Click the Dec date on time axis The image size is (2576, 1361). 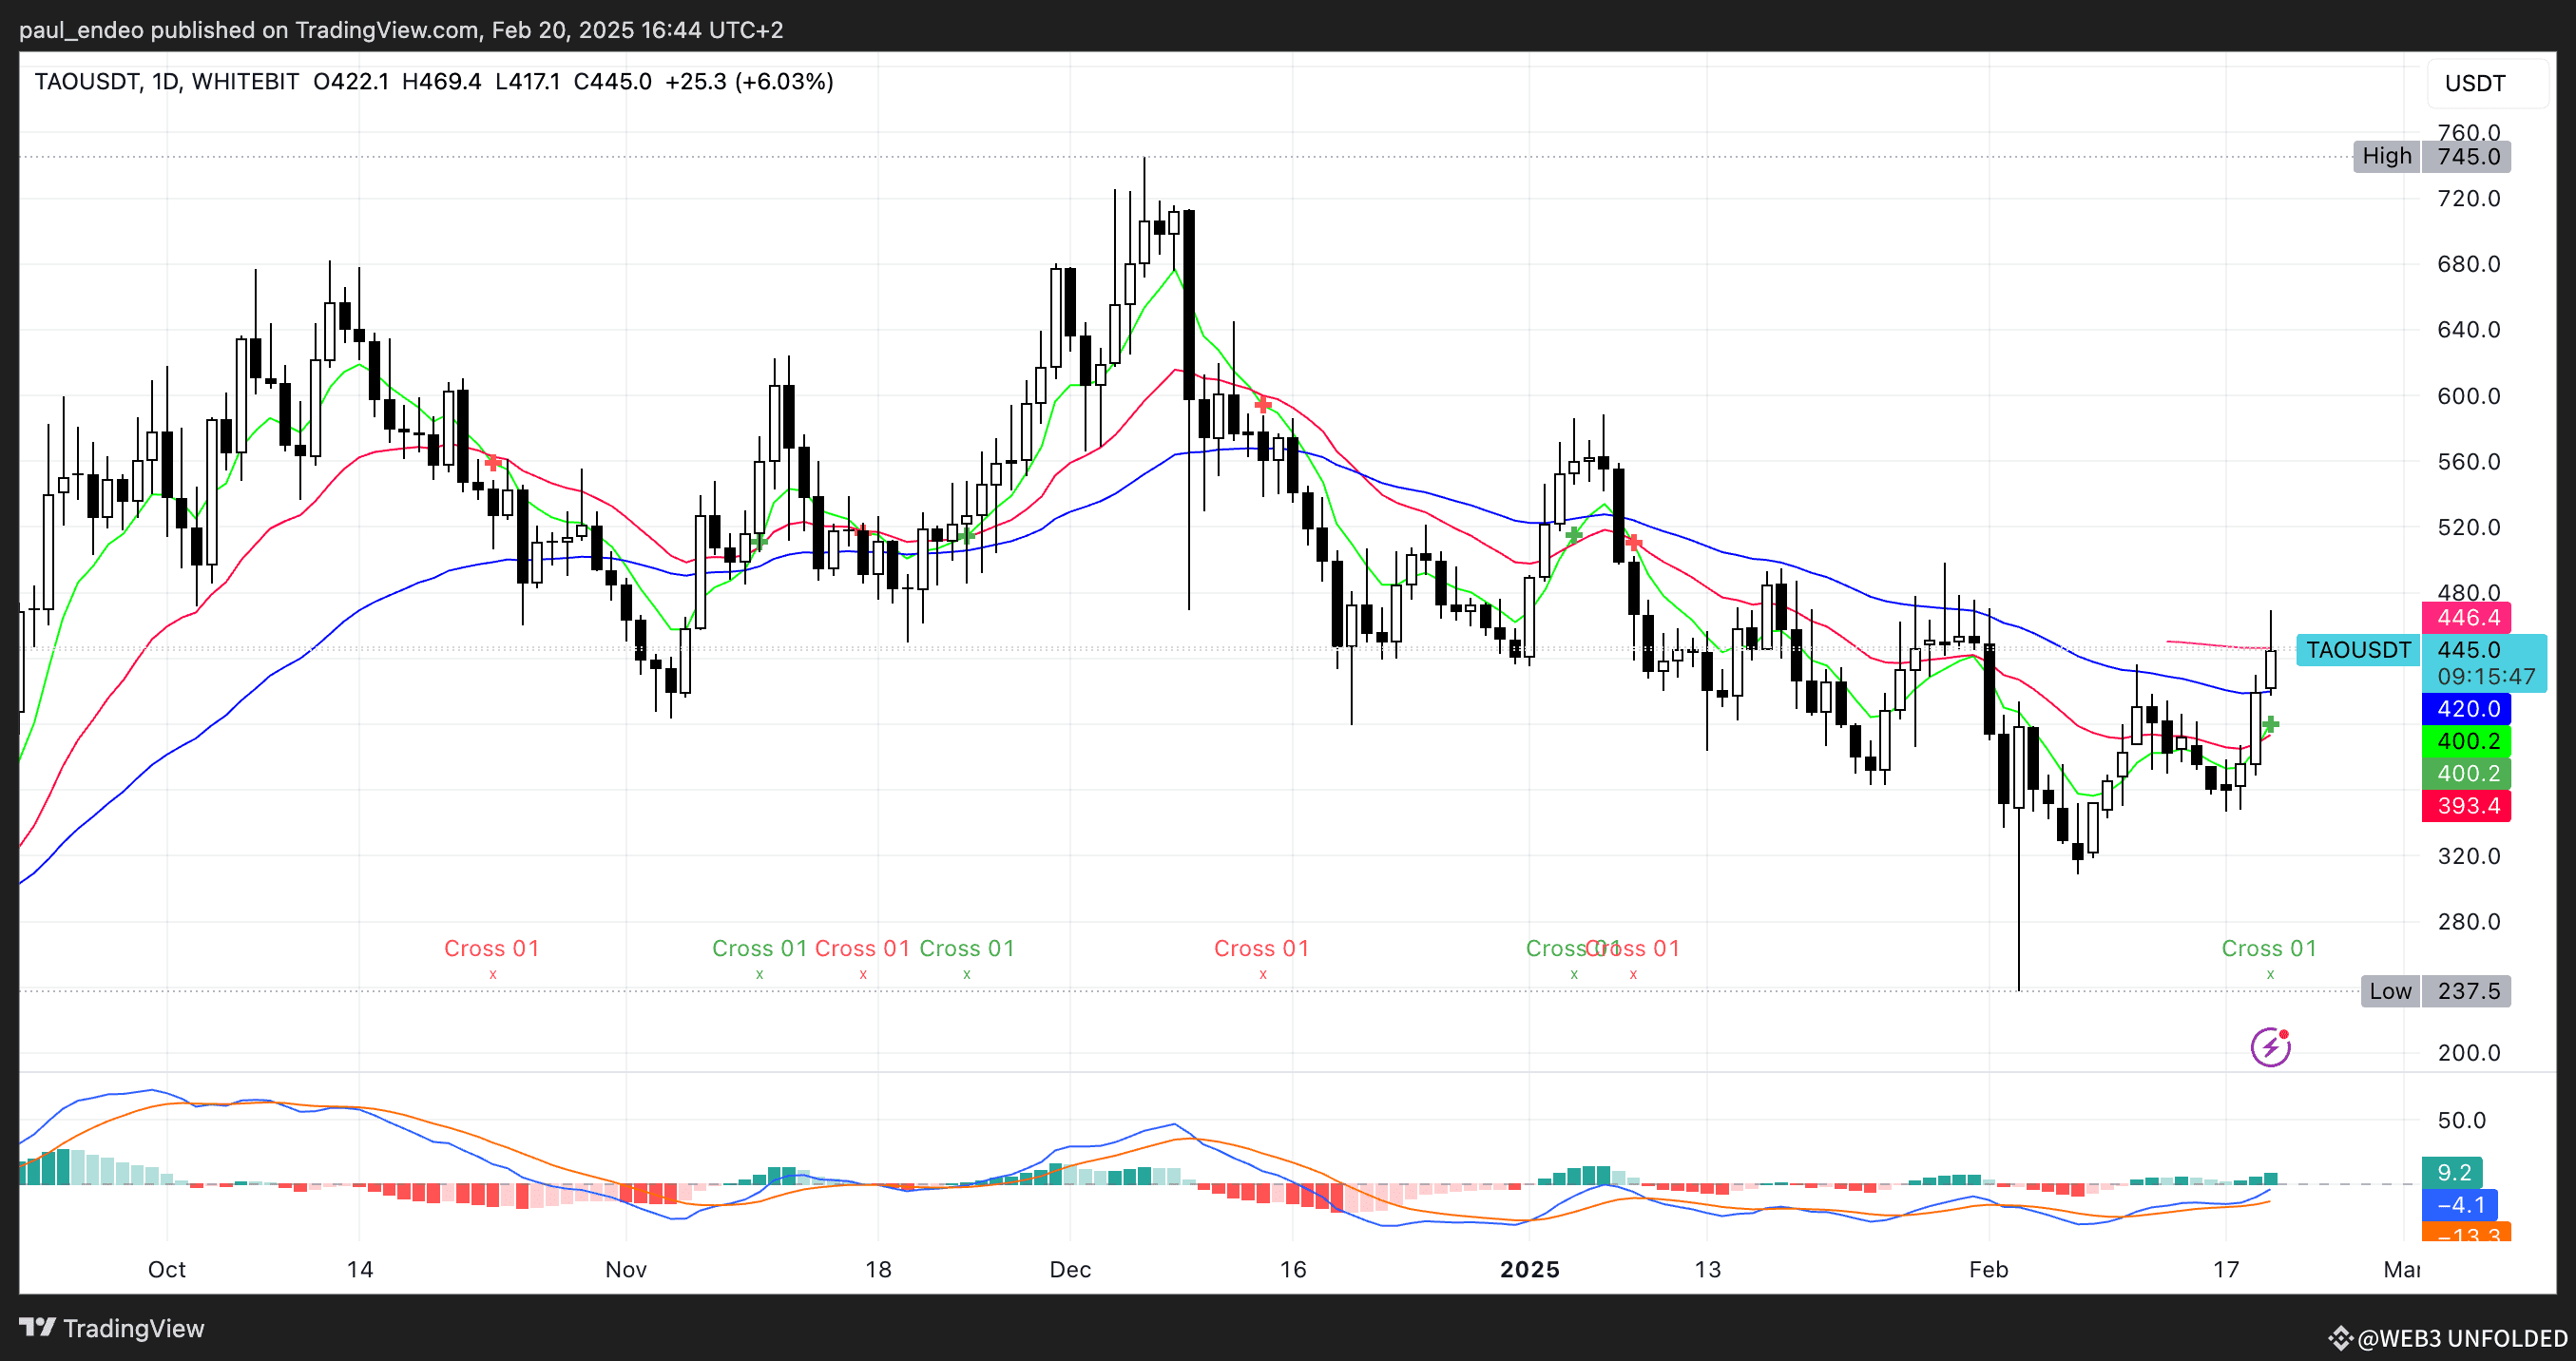point(1070,1269)
